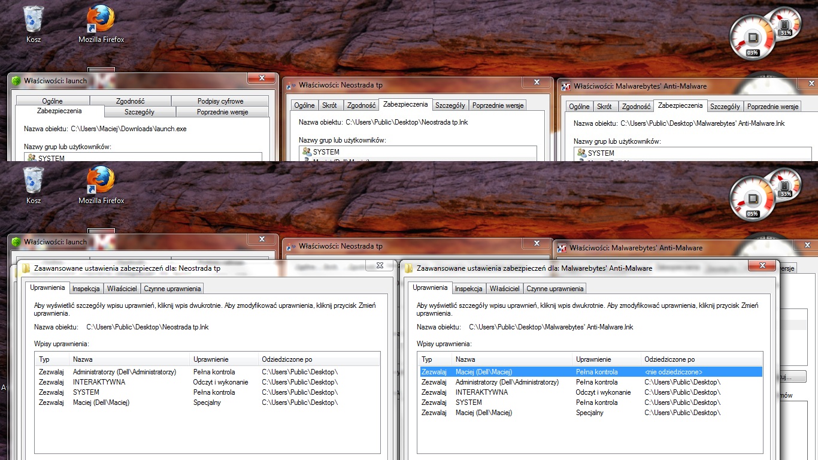The width and height of the screenshot is (818, 460).
Task: Click the Typ column header in the Malwarebytes' Anti-Malware advanced dialog
Action: click(435, 359)
